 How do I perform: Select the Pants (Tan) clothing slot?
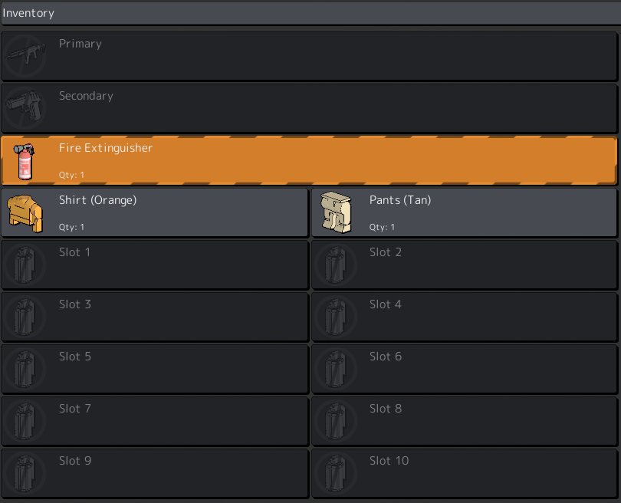(465, 212)
